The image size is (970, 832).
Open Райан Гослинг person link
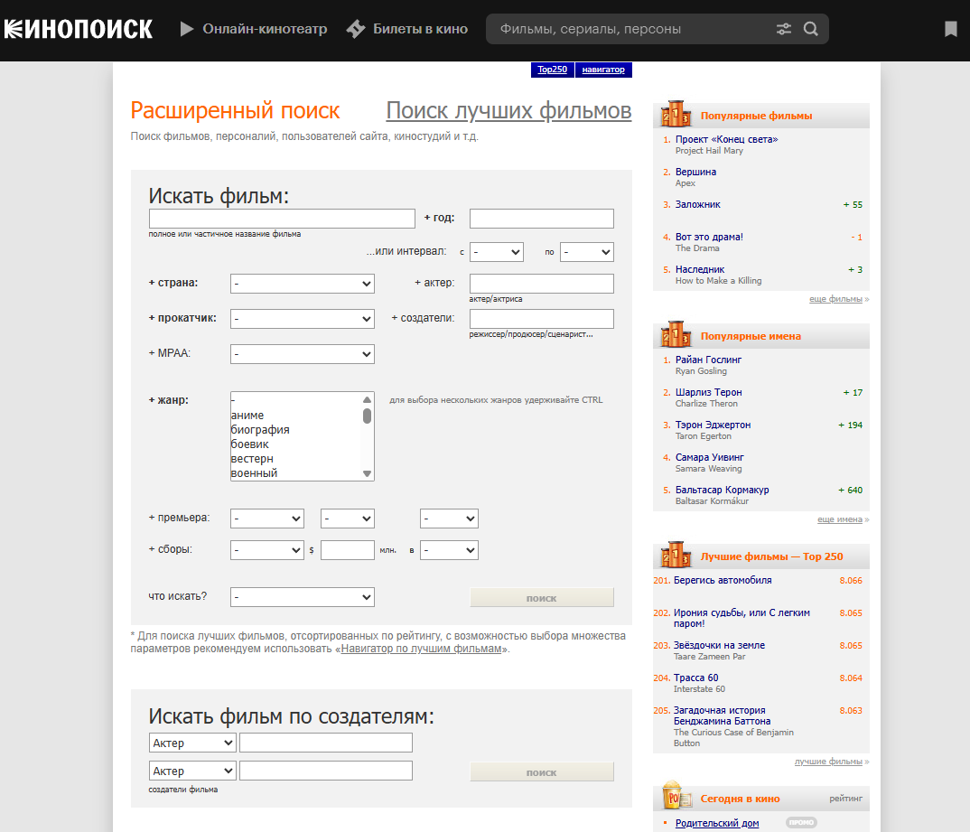pos(708,360)
